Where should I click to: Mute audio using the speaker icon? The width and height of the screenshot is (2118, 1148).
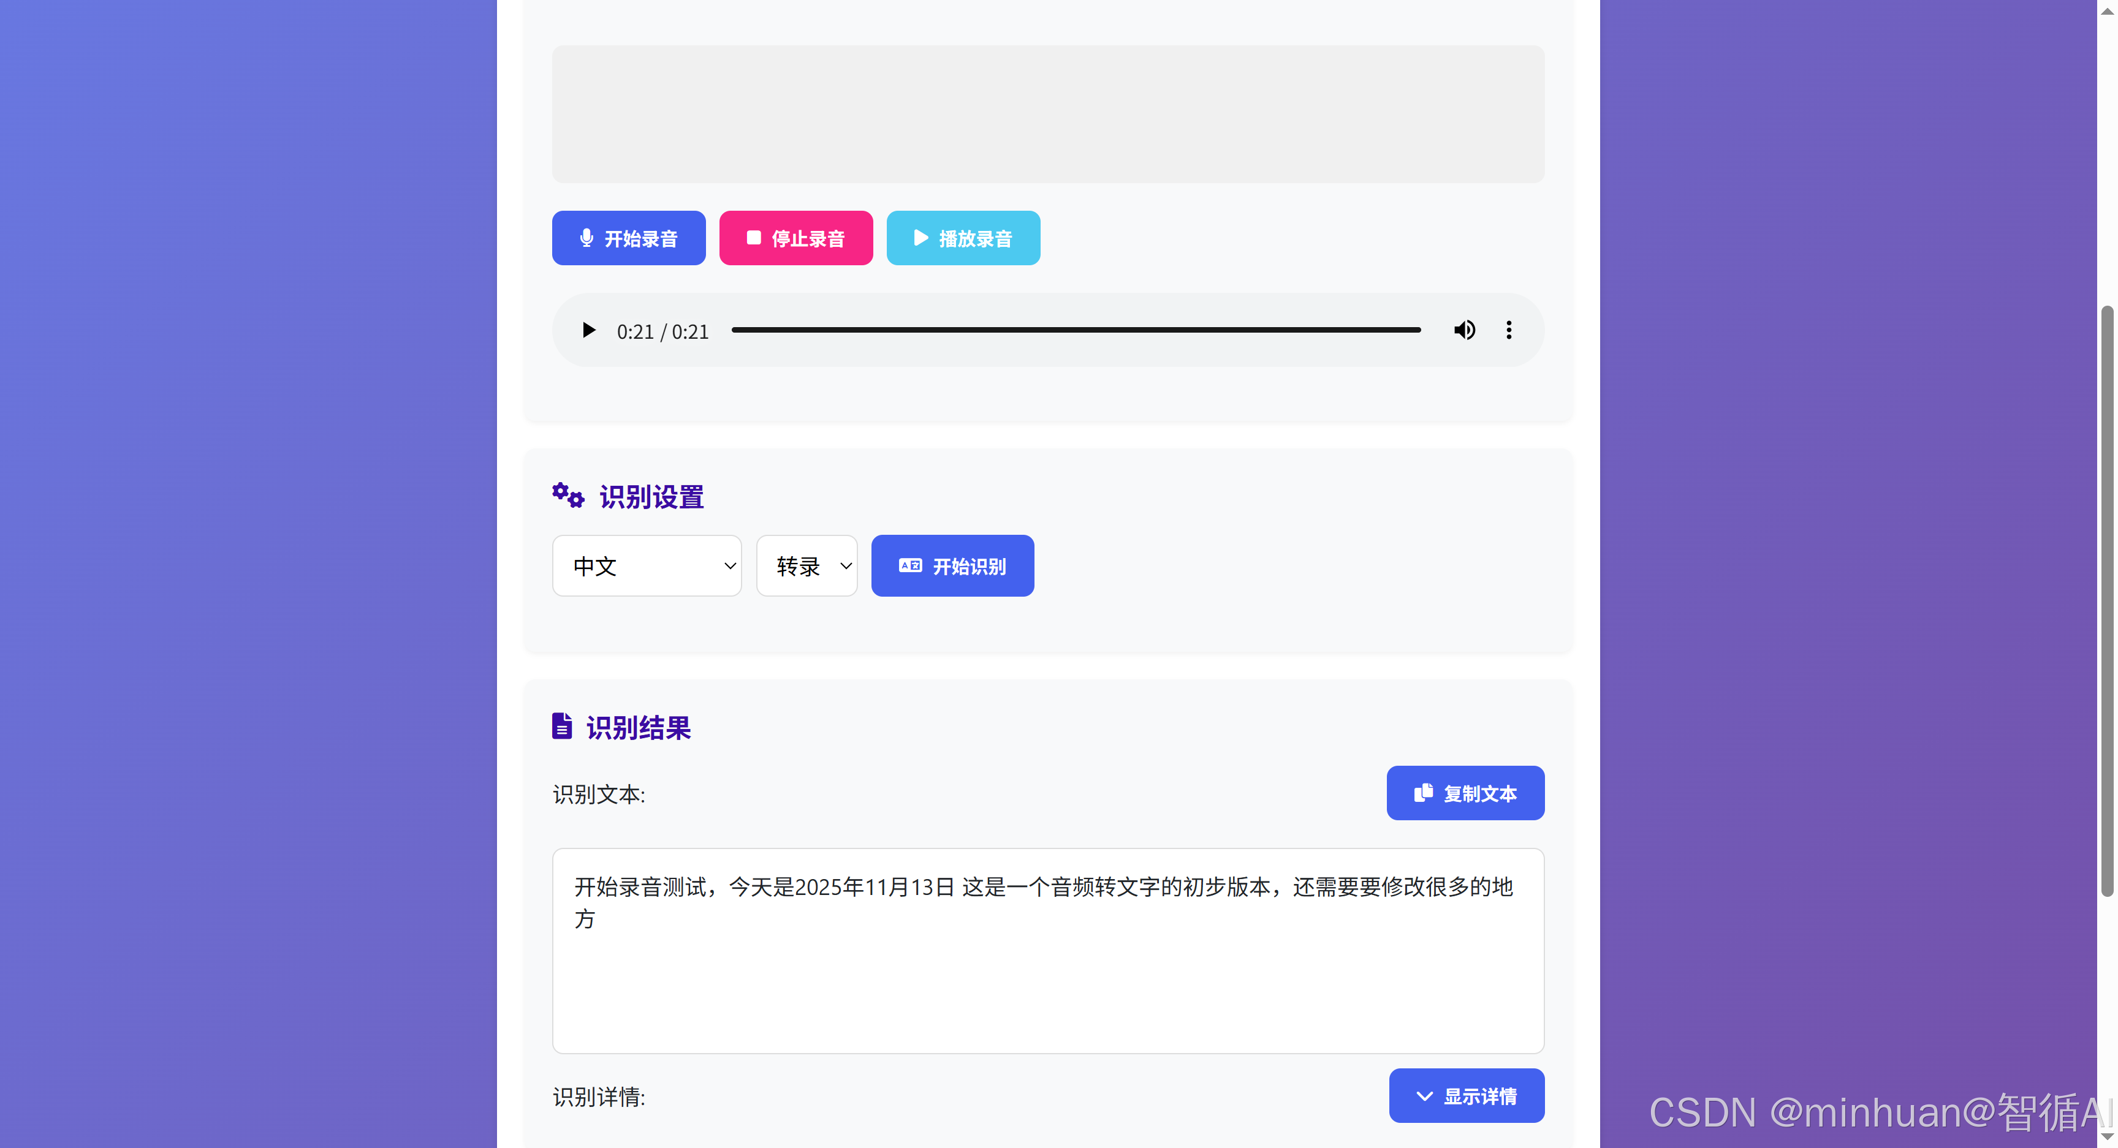point(1464,330)
